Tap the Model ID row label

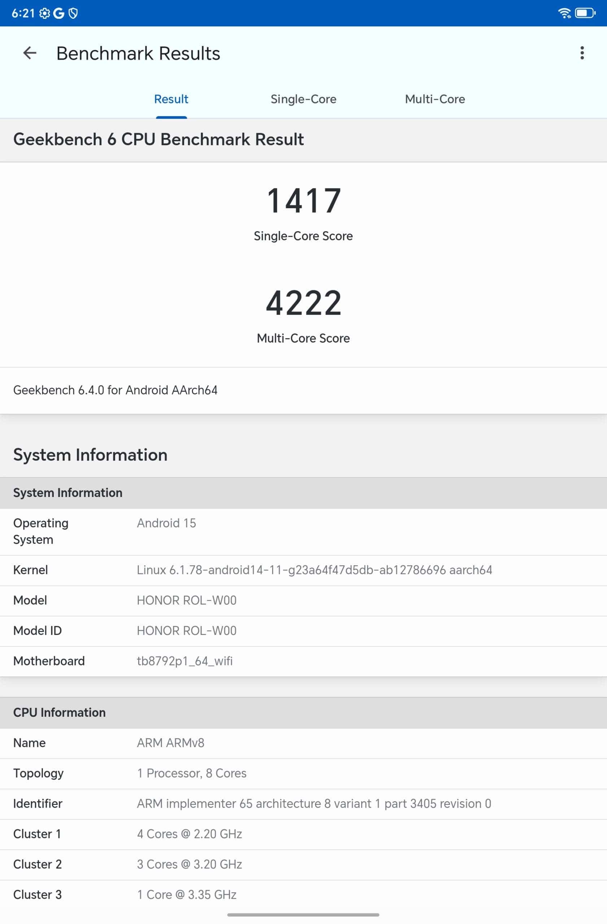click(38, 631)
